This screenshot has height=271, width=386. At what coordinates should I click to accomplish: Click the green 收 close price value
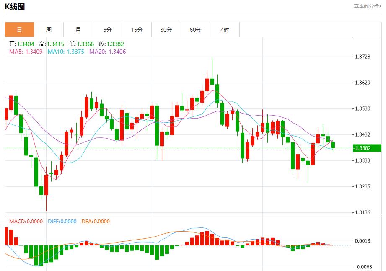pyautogui.click(x=115, y=44)
